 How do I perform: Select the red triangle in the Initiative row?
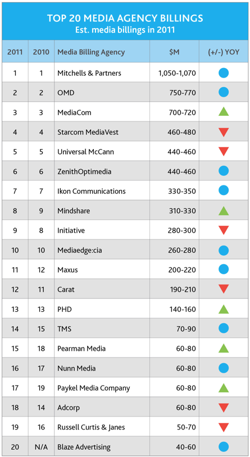(x=224, y=230)
